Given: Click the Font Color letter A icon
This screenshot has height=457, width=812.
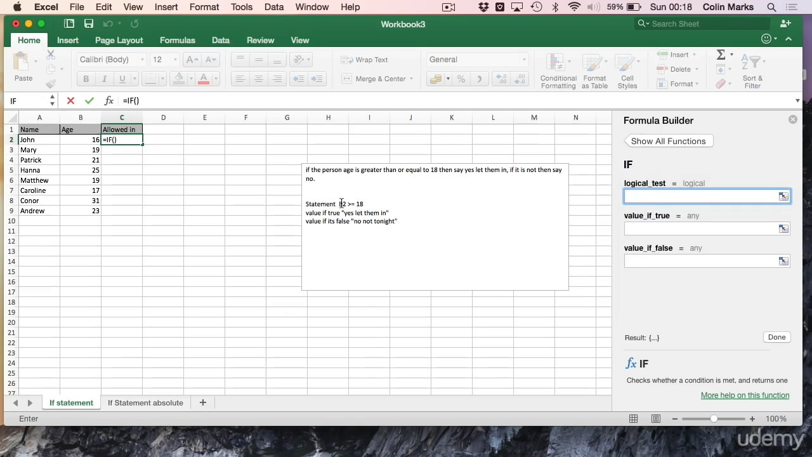Looking at the screenshot, I should 204,79.
